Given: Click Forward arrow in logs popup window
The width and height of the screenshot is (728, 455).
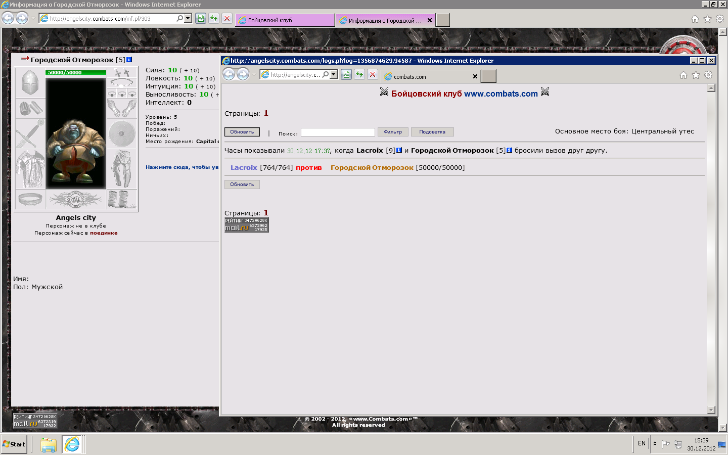Looking at the screenshot, I should click(x=243, y=74).
